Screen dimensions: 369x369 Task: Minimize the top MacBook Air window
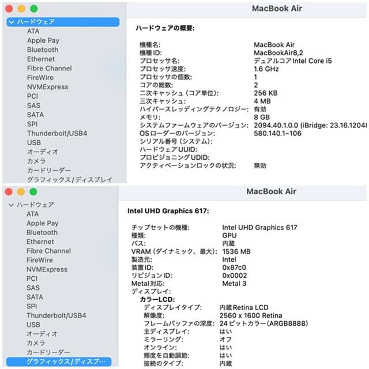(21, 9)
